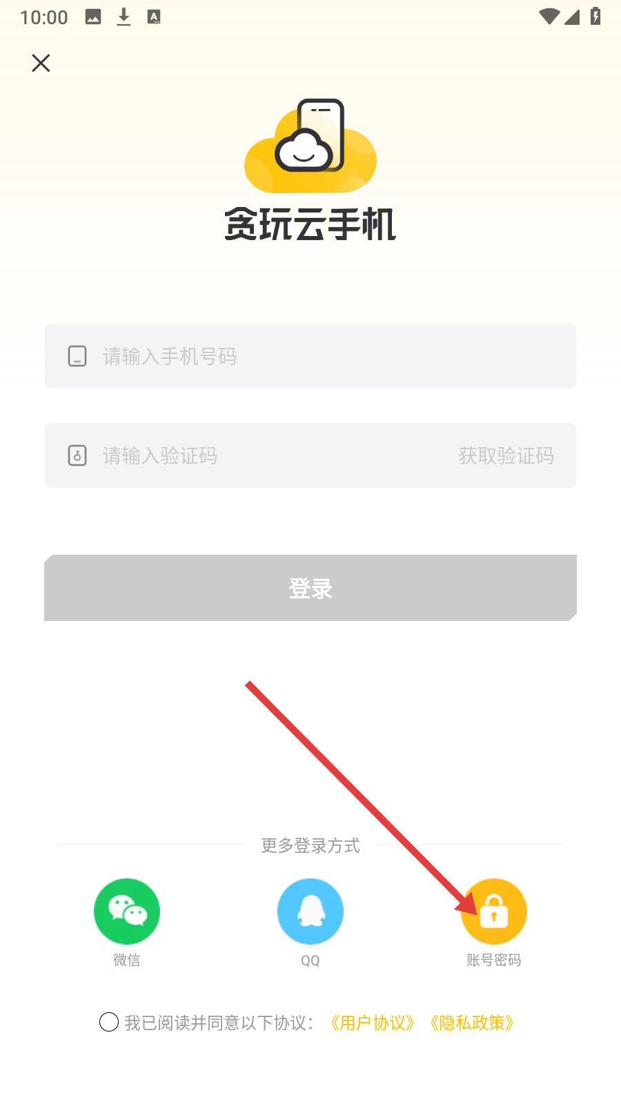Click phone icon in number field

tap(77, 356)
